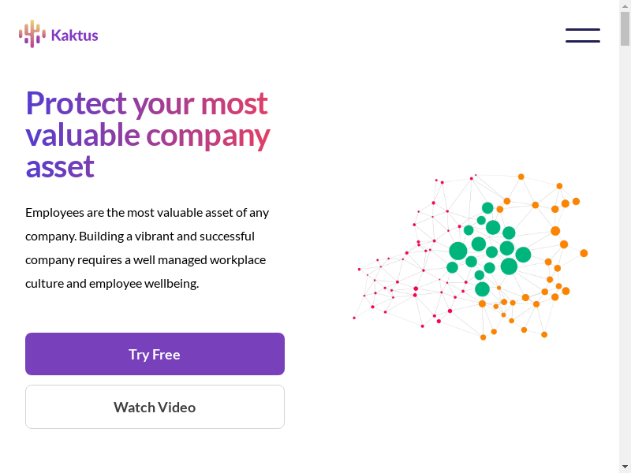Click the bottom-most orange node in the graph

coord(484,337)
